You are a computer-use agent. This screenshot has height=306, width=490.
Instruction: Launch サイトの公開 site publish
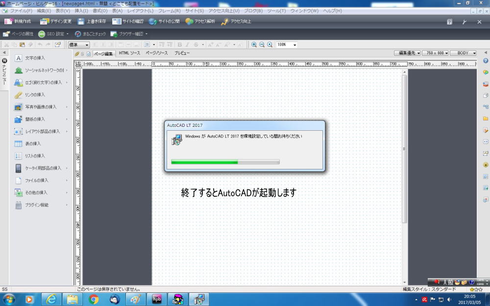pyautogui.click(x=164, y=22)
